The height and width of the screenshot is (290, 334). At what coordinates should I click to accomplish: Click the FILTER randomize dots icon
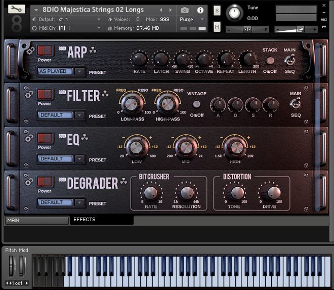[x=105, y=94]
